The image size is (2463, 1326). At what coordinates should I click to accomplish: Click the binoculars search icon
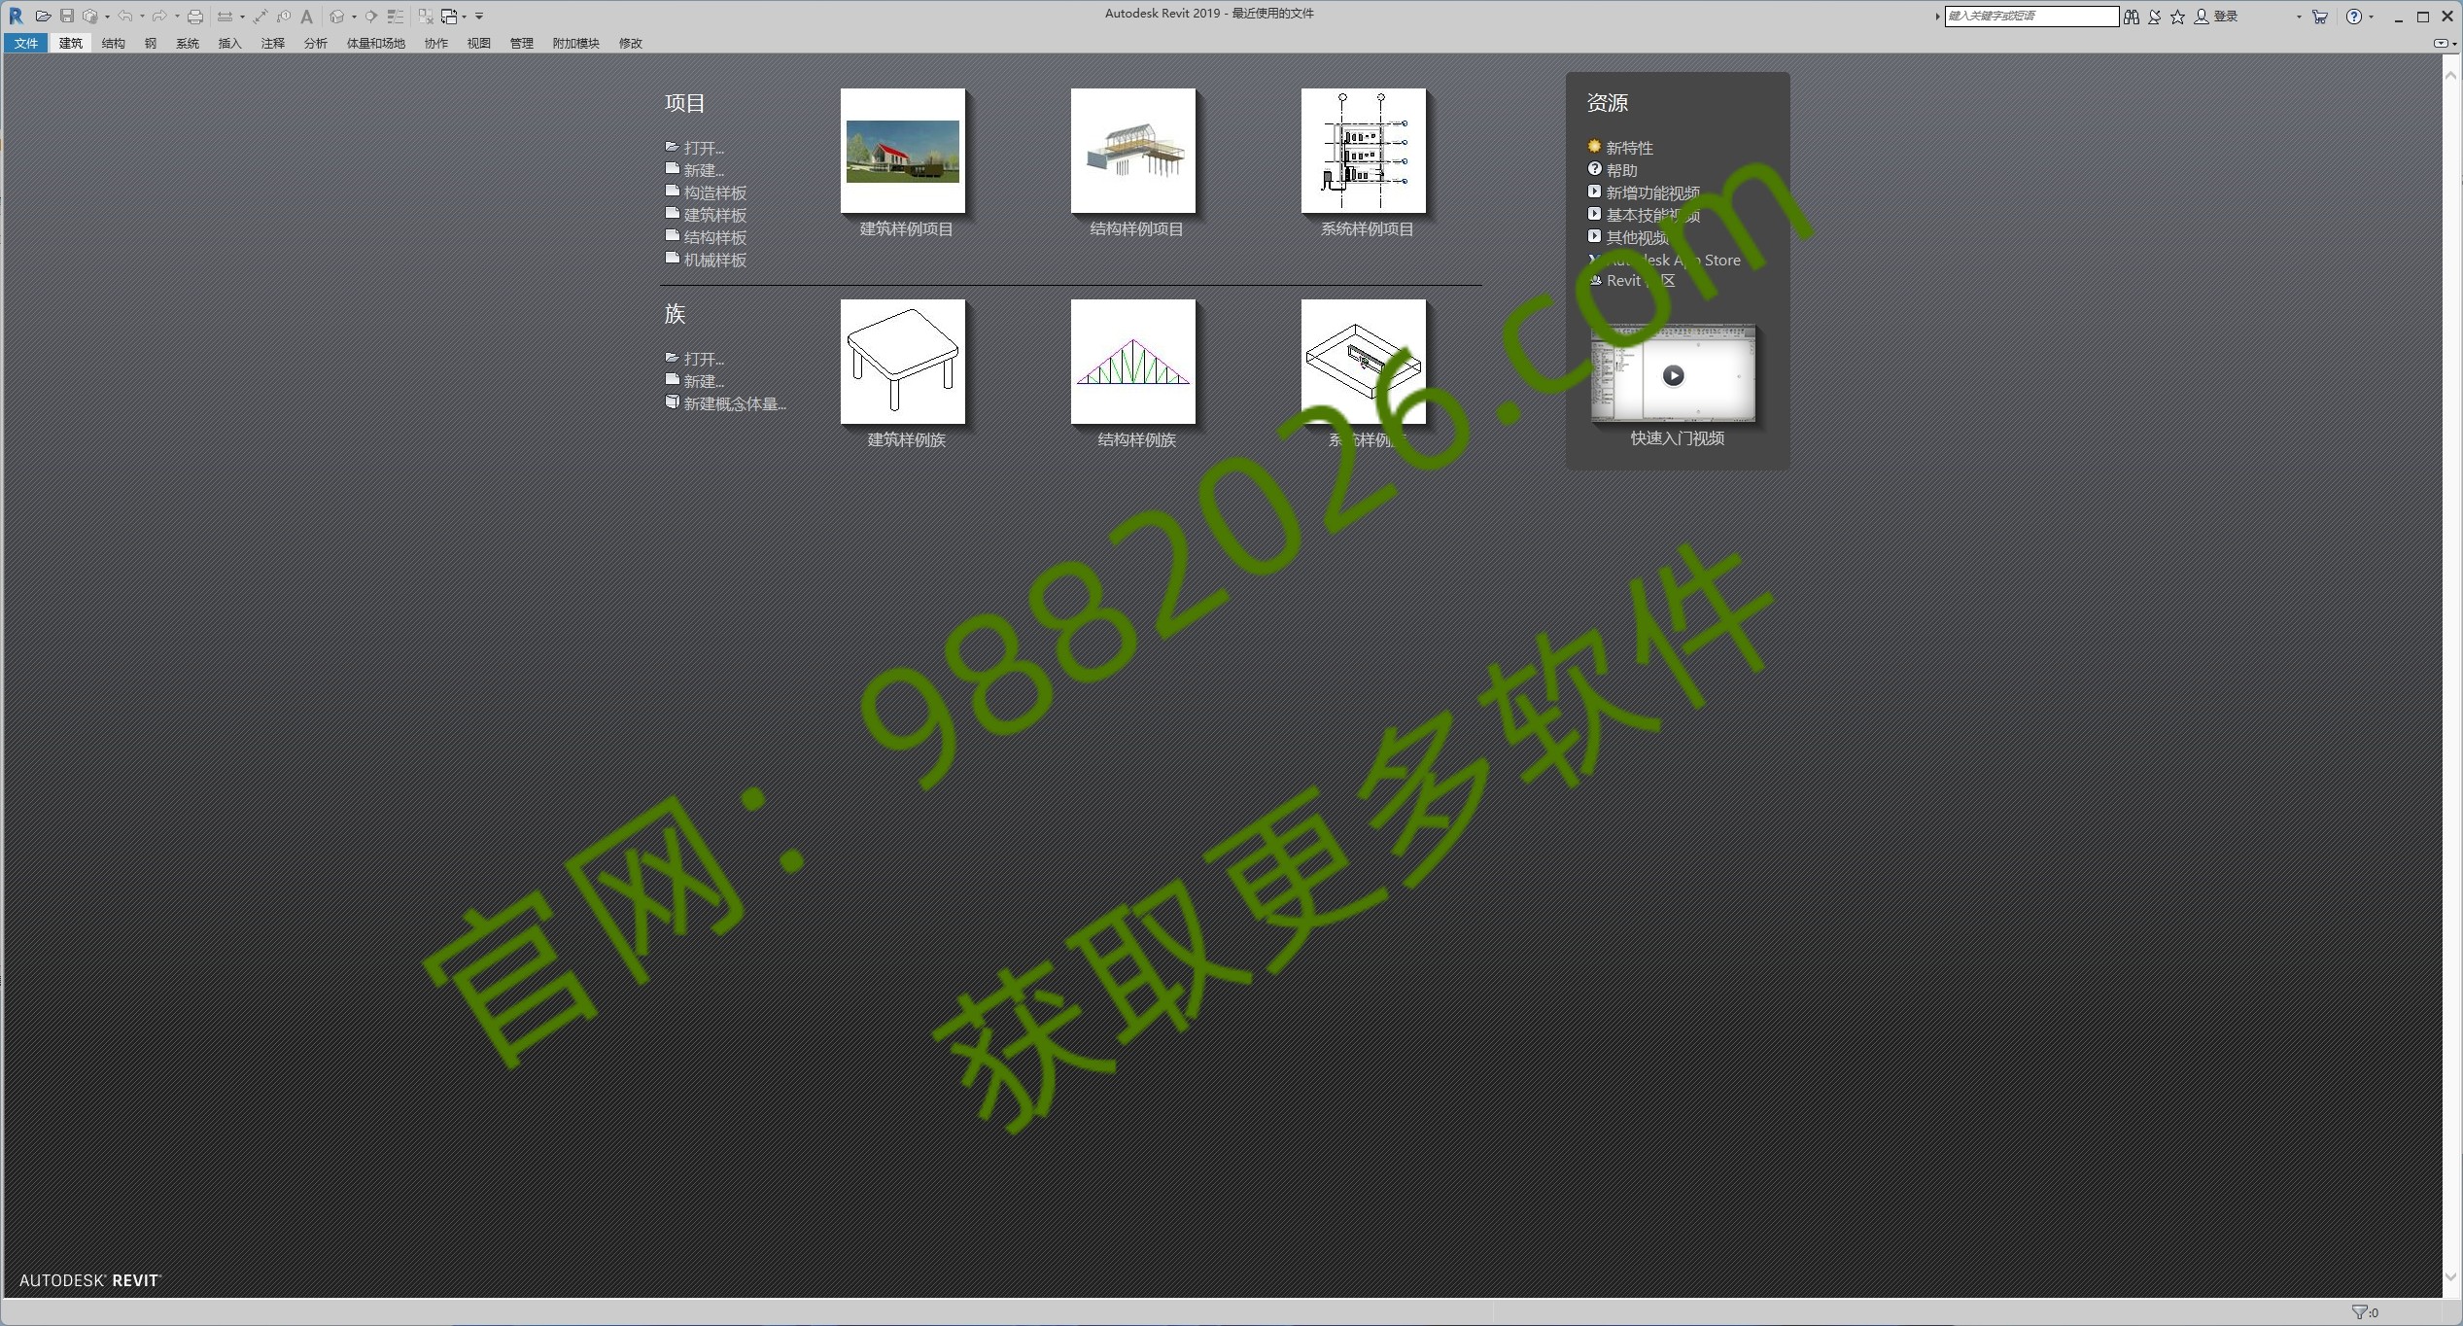coord(2131,17)
